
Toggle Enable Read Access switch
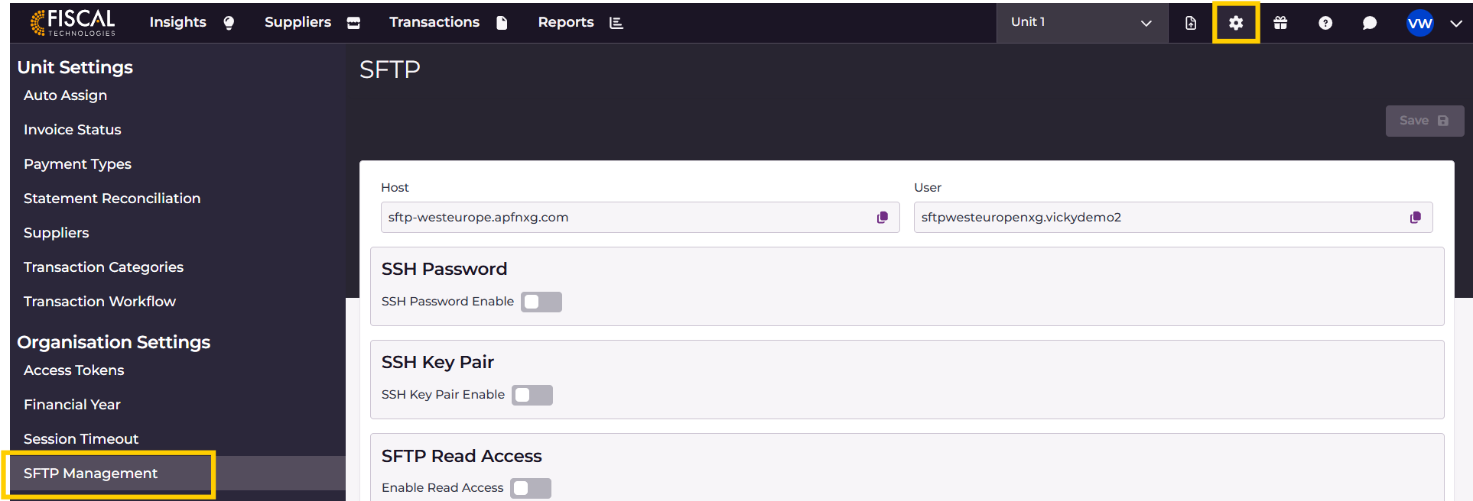[531, 489]
